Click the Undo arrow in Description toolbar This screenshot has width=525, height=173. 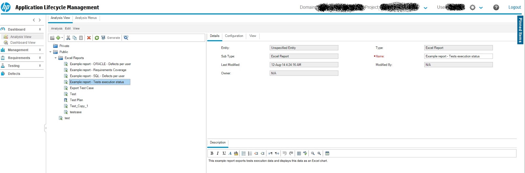(x=284, y=153)
